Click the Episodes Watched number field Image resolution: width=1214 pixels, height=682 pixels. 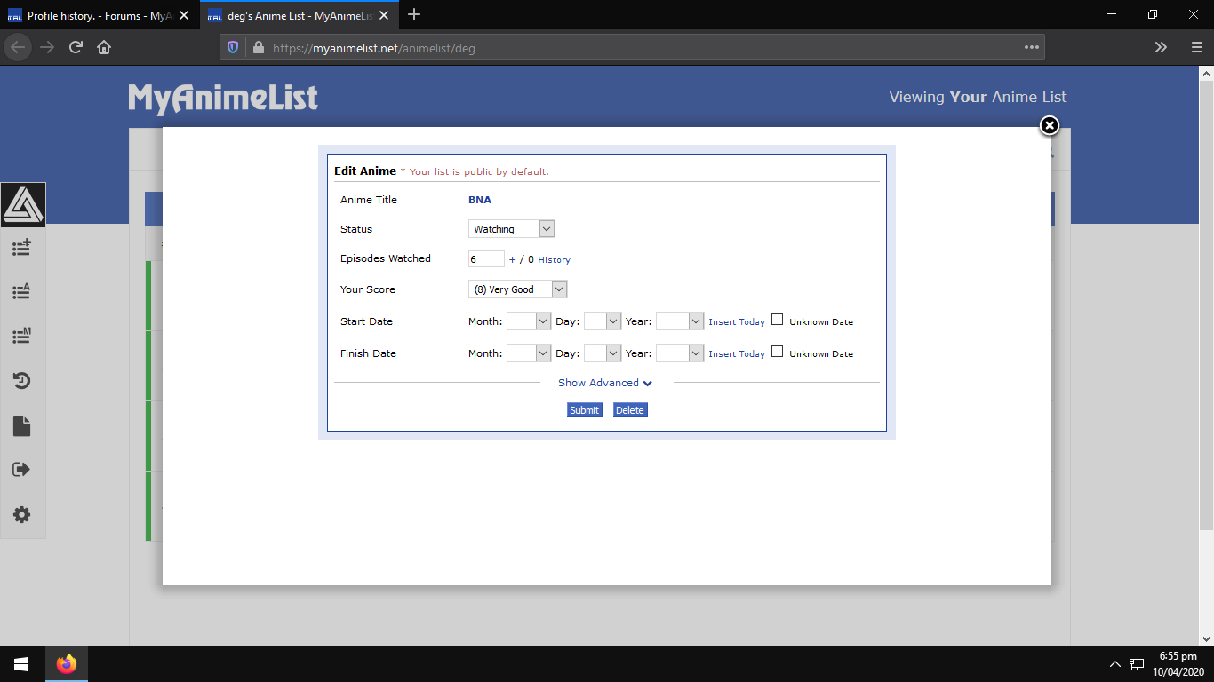485,259
